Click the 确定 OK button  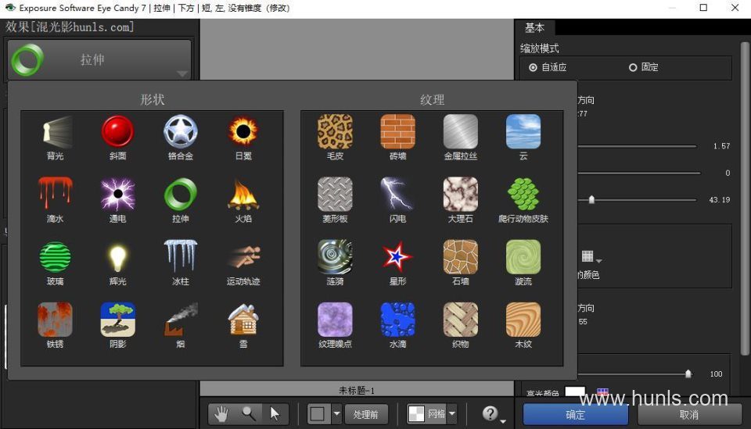[x=575, y=414]
